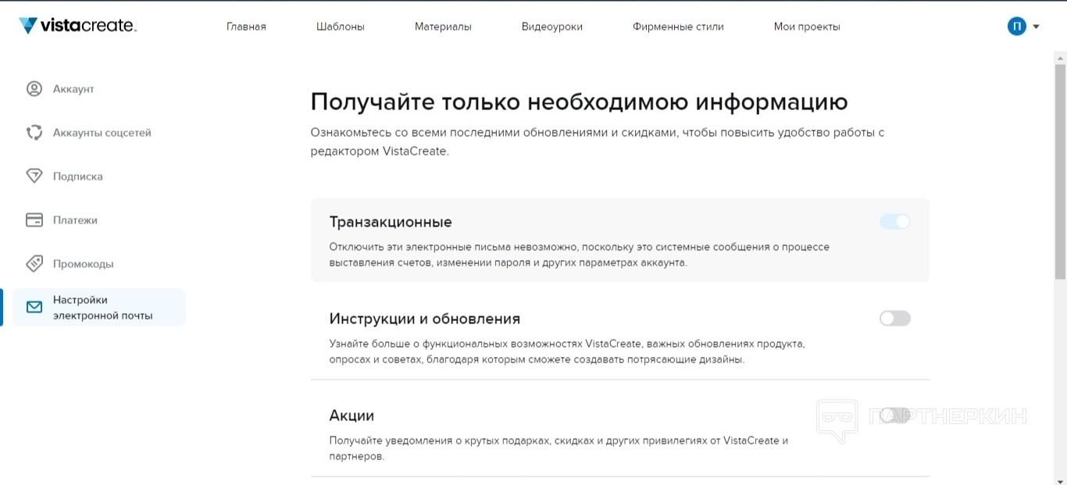Toggle the Транзакционные switch

[x=895, y=222]
